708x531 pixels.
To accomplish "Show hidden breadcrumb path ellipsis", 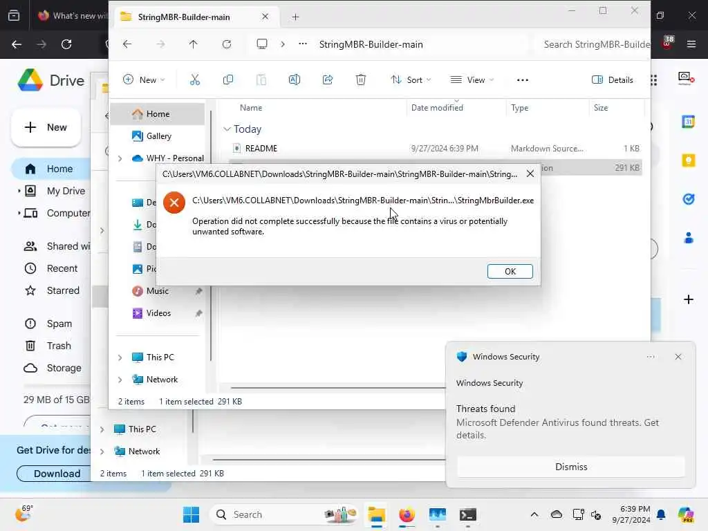I will [303, 44].
